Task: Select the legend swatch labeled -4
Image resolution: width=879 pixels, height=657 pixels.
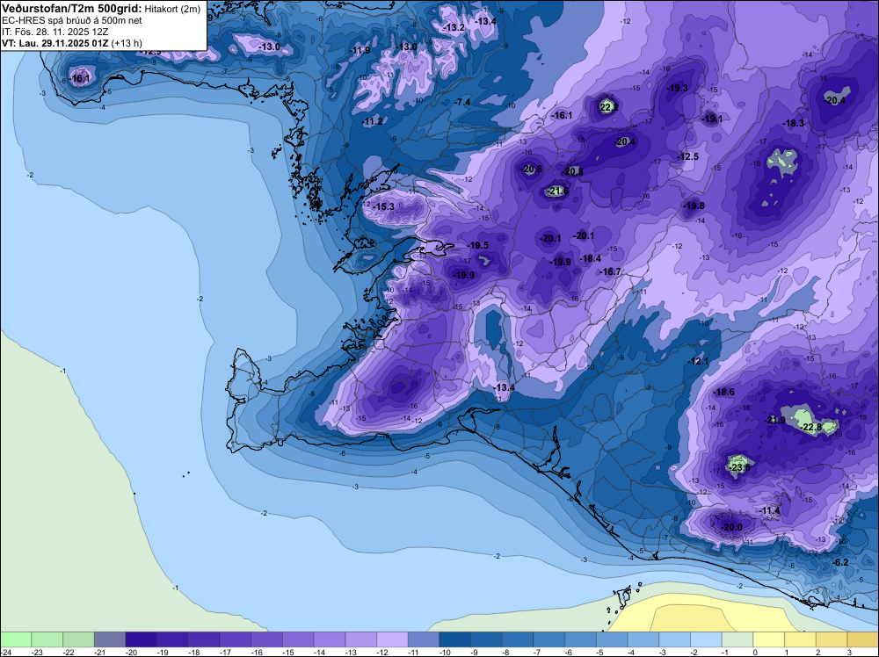Action: (x=643, y=639)
